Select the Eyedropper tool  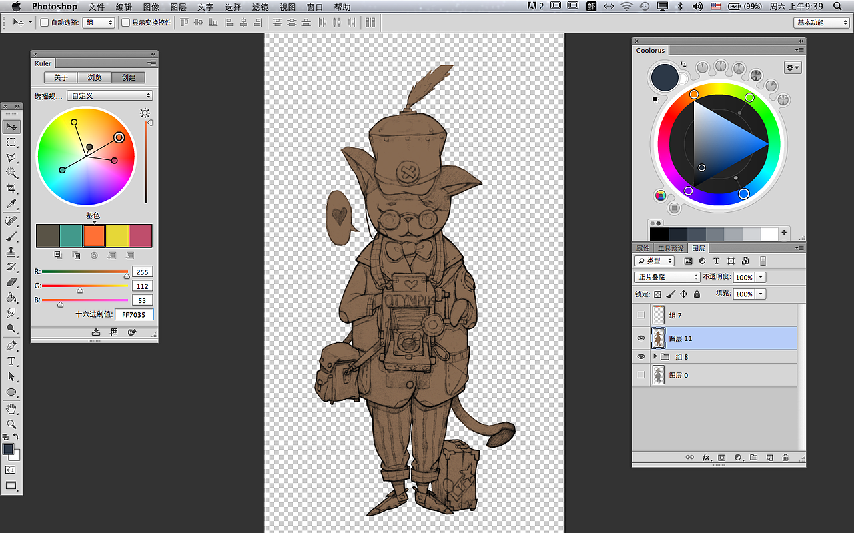(11, 205)
